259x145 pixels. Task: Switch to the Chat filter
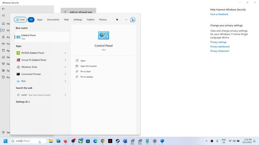point(20,20)
